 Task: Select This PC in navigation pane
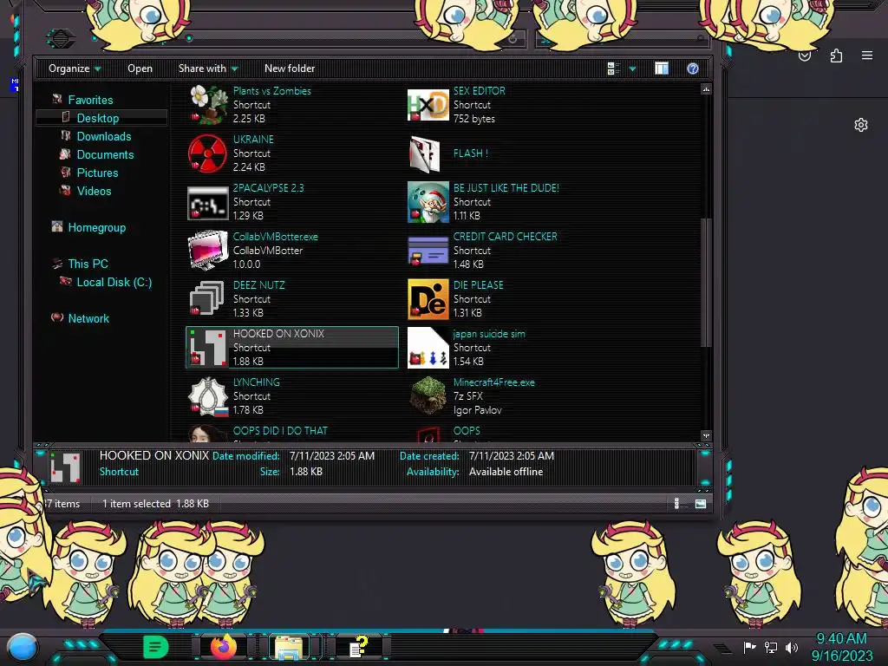tap(88, 264)
